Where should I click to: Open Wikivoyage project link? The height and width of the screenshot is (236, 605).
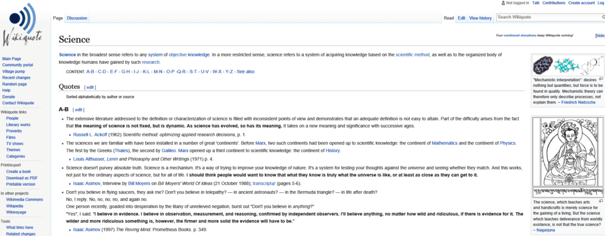[x=16, y=212]
